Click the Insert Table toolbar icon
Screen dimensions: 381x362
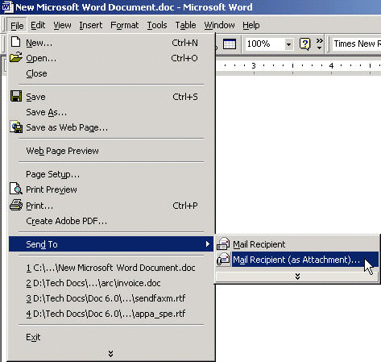pos(230,44)
